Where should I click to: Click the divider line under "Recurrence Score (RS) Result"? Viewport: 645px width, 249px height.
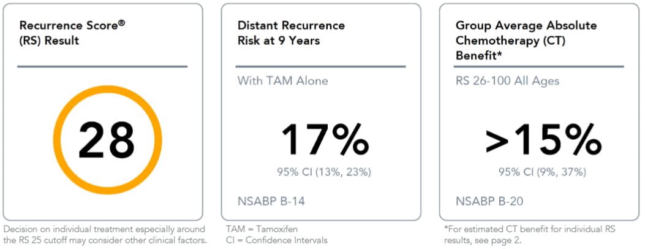[102, 66]
